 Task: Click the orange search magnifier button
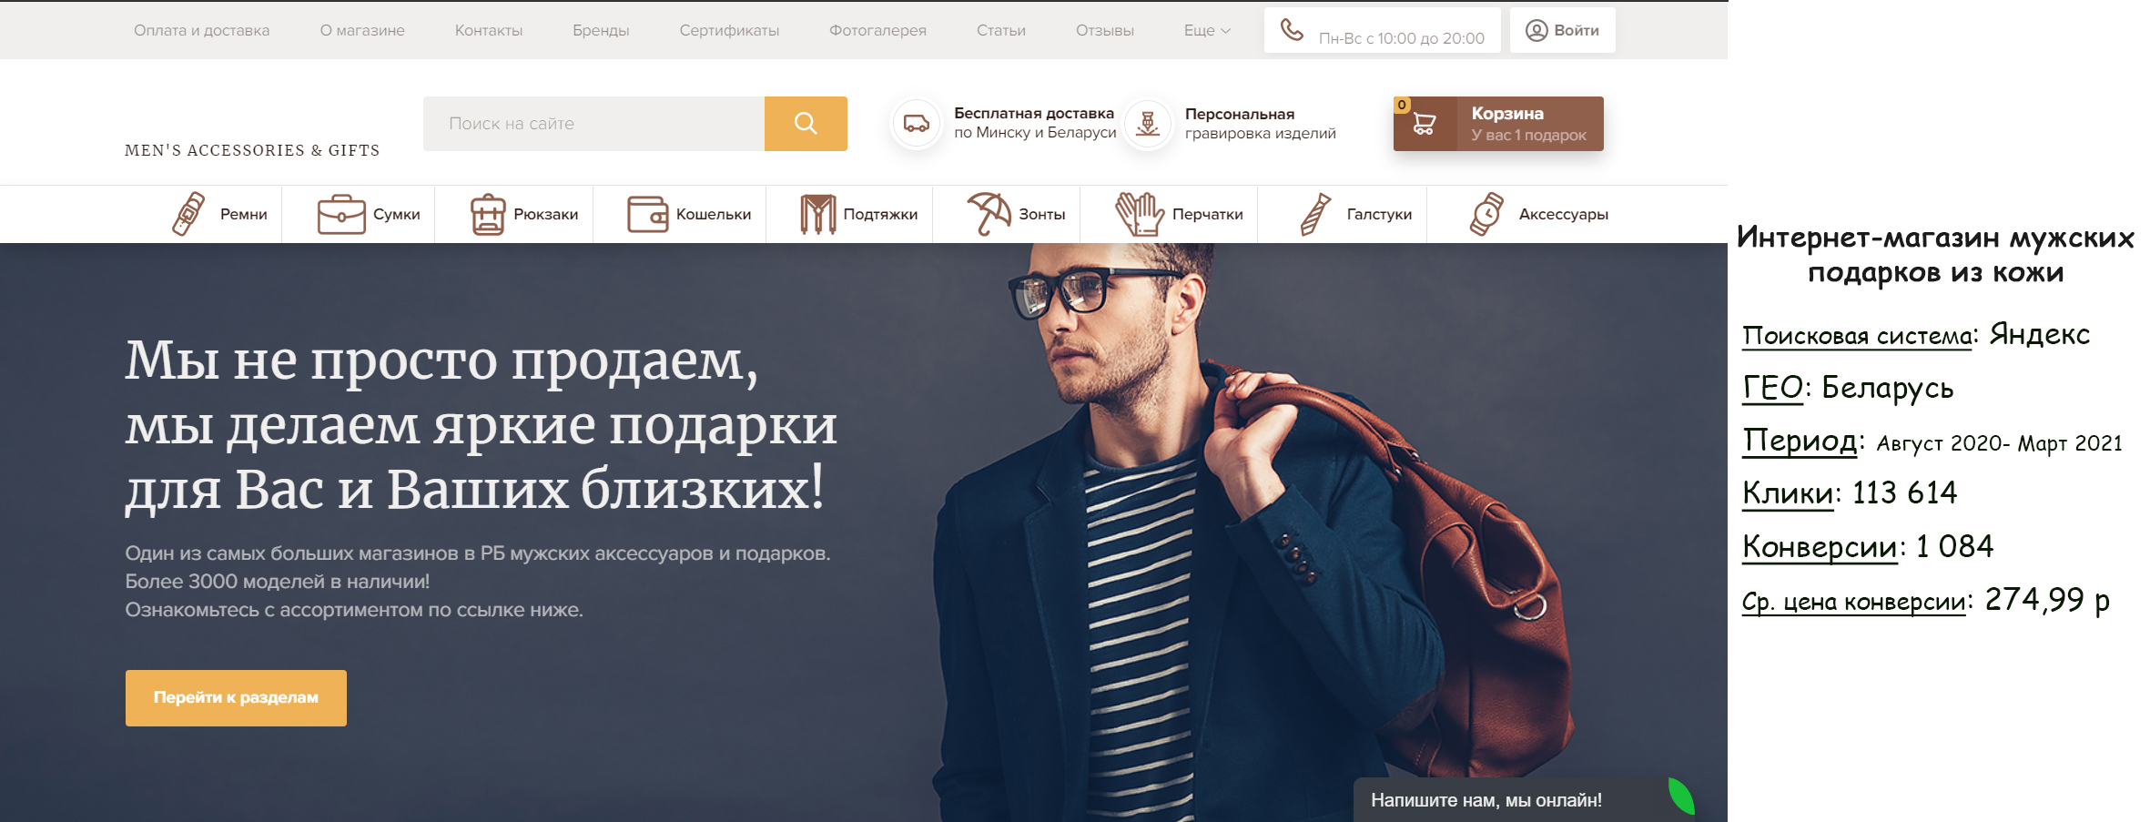pyautogui.click(x=806, y=124)
